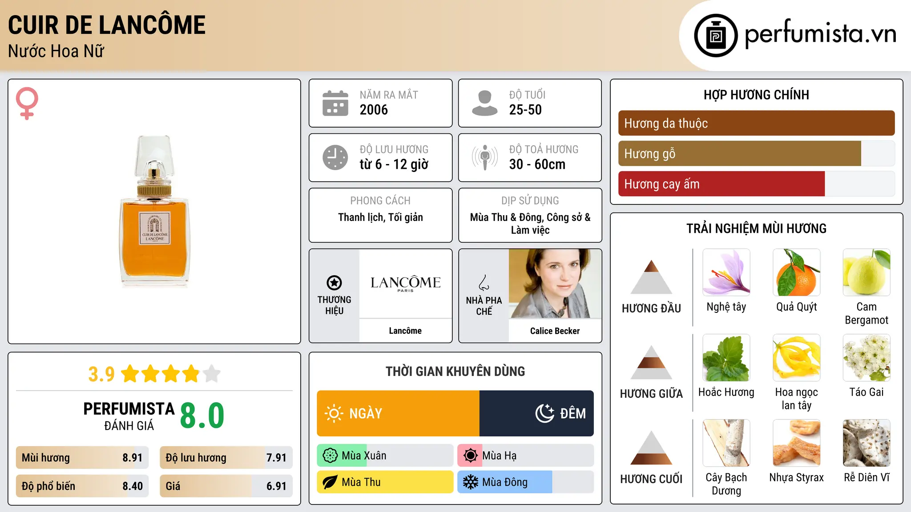Click the orange Ngày daytime bar
The height and width of the screenshot is (512, 911).
(398, 413)
